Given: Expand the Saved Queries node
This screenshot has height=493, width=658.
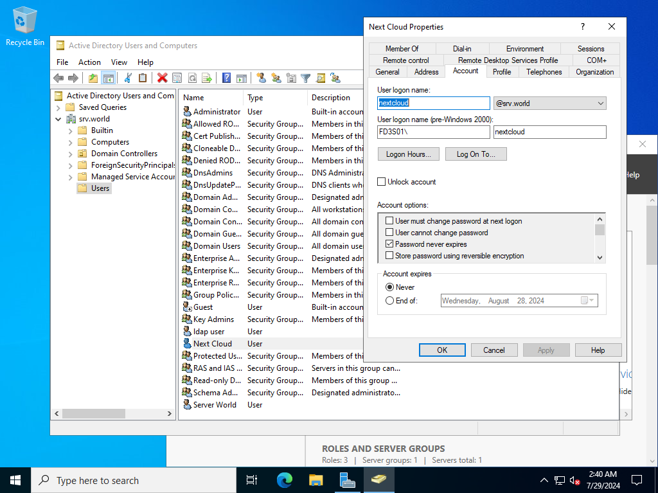Looking at the screenshot, I should pos(58,107).
